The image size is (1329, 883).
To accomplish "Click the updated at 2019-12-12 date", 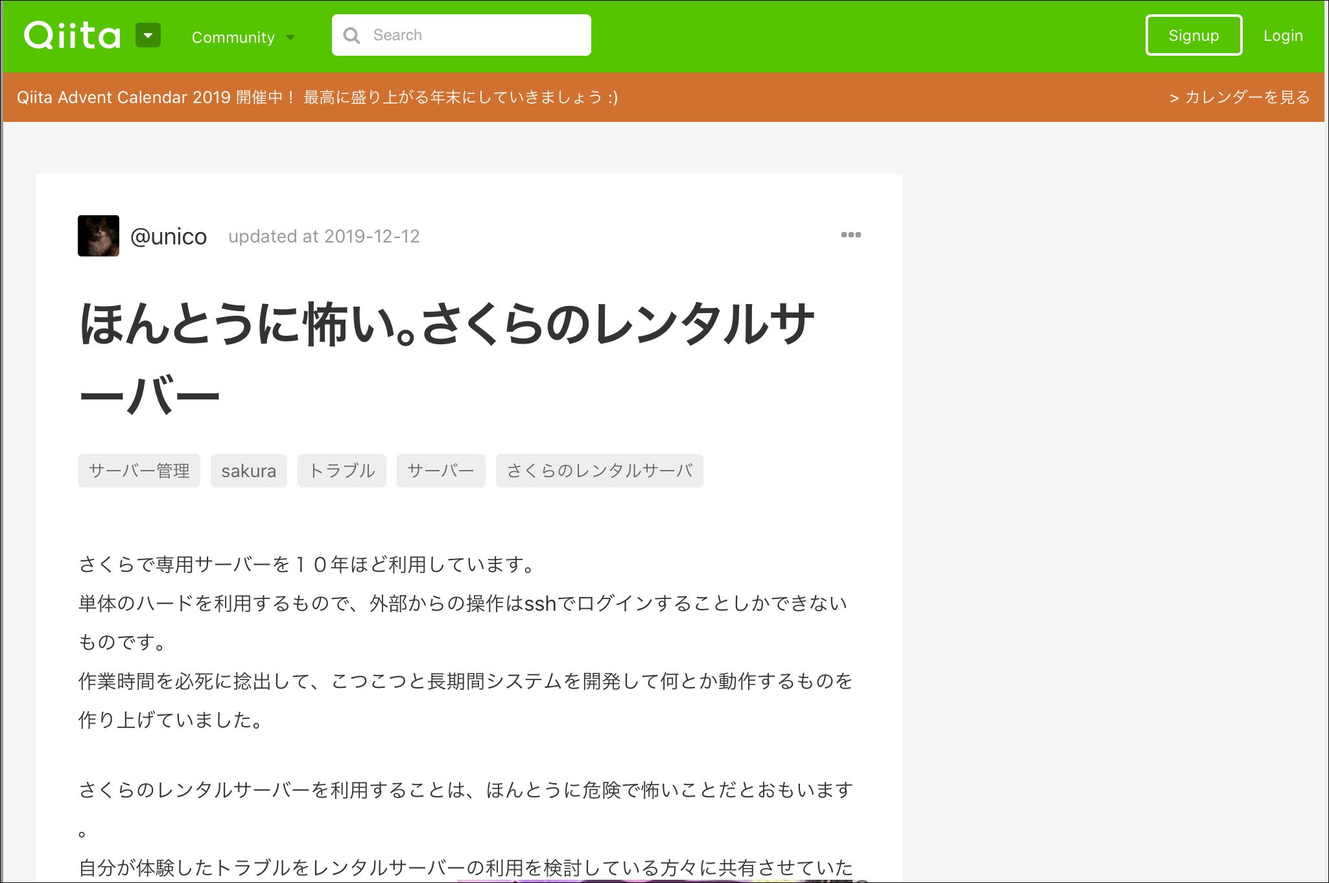I will (x=324, y=236).
